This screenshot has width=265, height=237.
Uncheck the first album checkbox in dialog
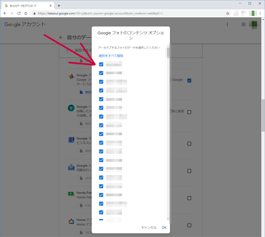(101, 64)
